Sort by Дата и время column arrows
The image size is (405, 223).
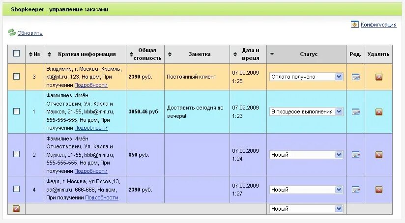coord(235,54)
